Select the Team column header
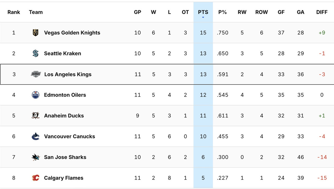The image size is (334, 189). click(36, 12)
